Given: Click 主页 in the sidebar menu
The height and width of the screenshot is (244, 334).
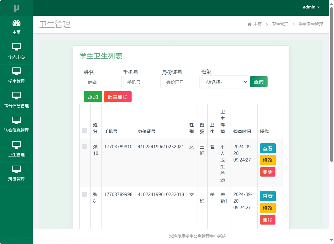Looking at the screenshot, I should pos(17,32).
